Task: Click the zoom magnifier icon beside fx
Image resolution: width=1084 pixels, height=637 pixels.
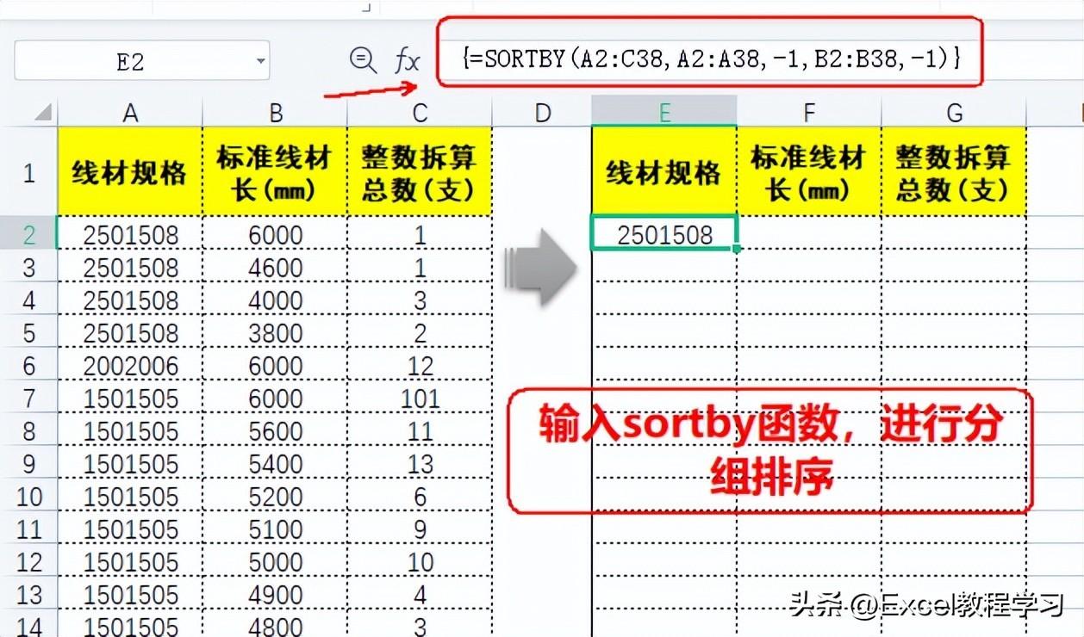Action: pos(363,60)
